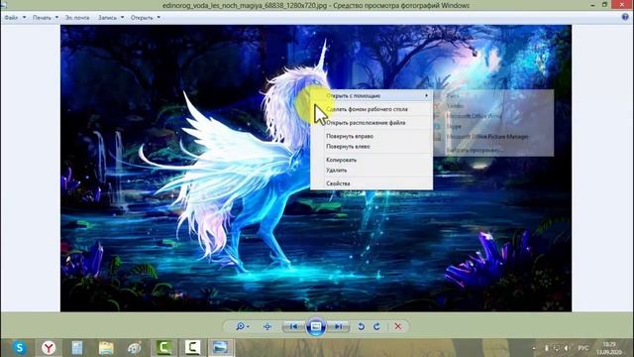
Task: Open the image with Paint from submenu
Action: coord(493,96)
